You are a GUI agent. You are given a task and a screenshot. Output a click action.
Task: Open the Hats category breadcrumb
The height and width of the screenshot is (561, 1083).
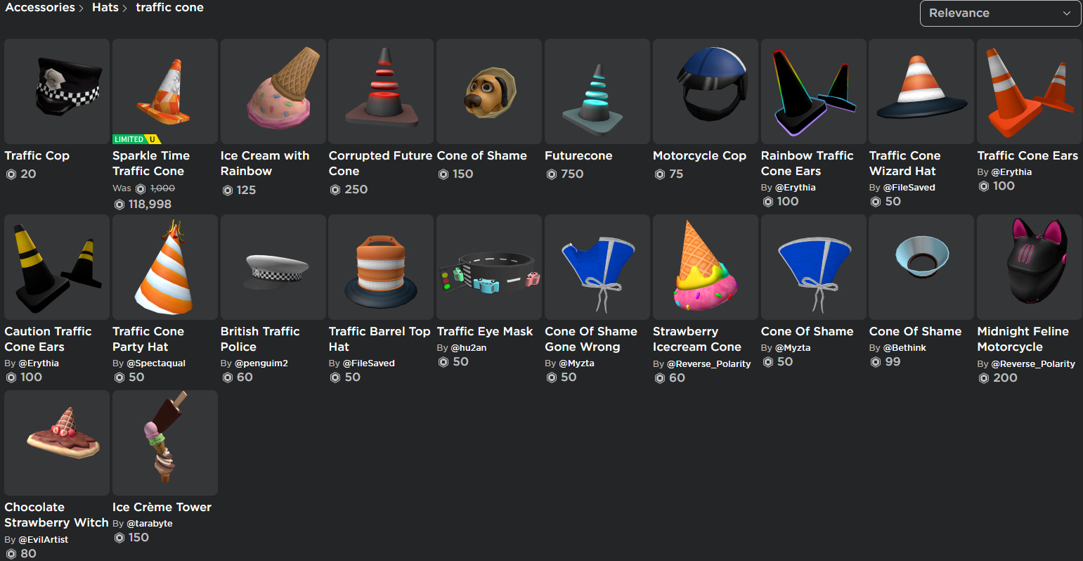[x=105, y=8]
